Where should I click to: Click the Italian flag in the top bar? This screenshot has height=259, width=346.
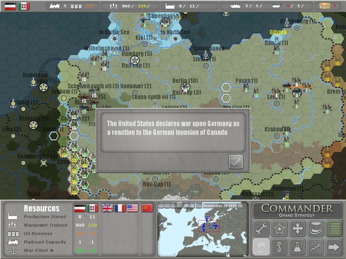point(24,6)
